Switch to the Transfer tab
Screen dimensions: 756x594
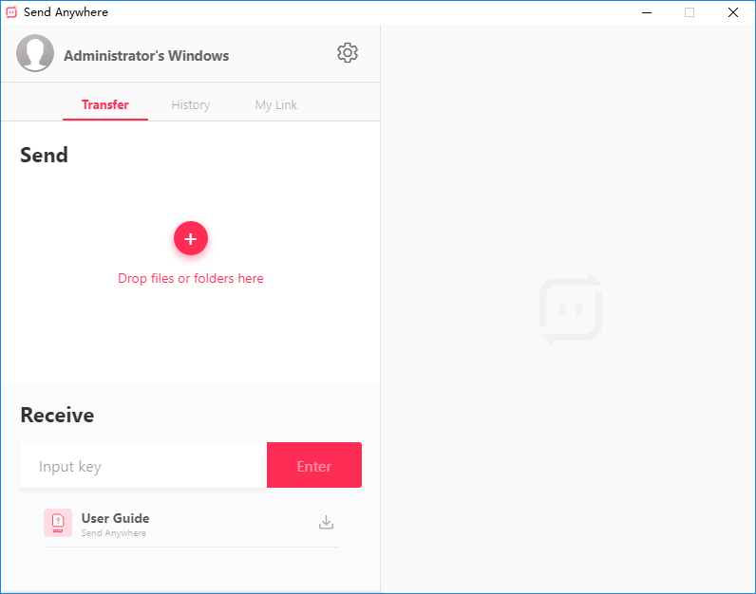pyautogui.click(x=105, y=104)
